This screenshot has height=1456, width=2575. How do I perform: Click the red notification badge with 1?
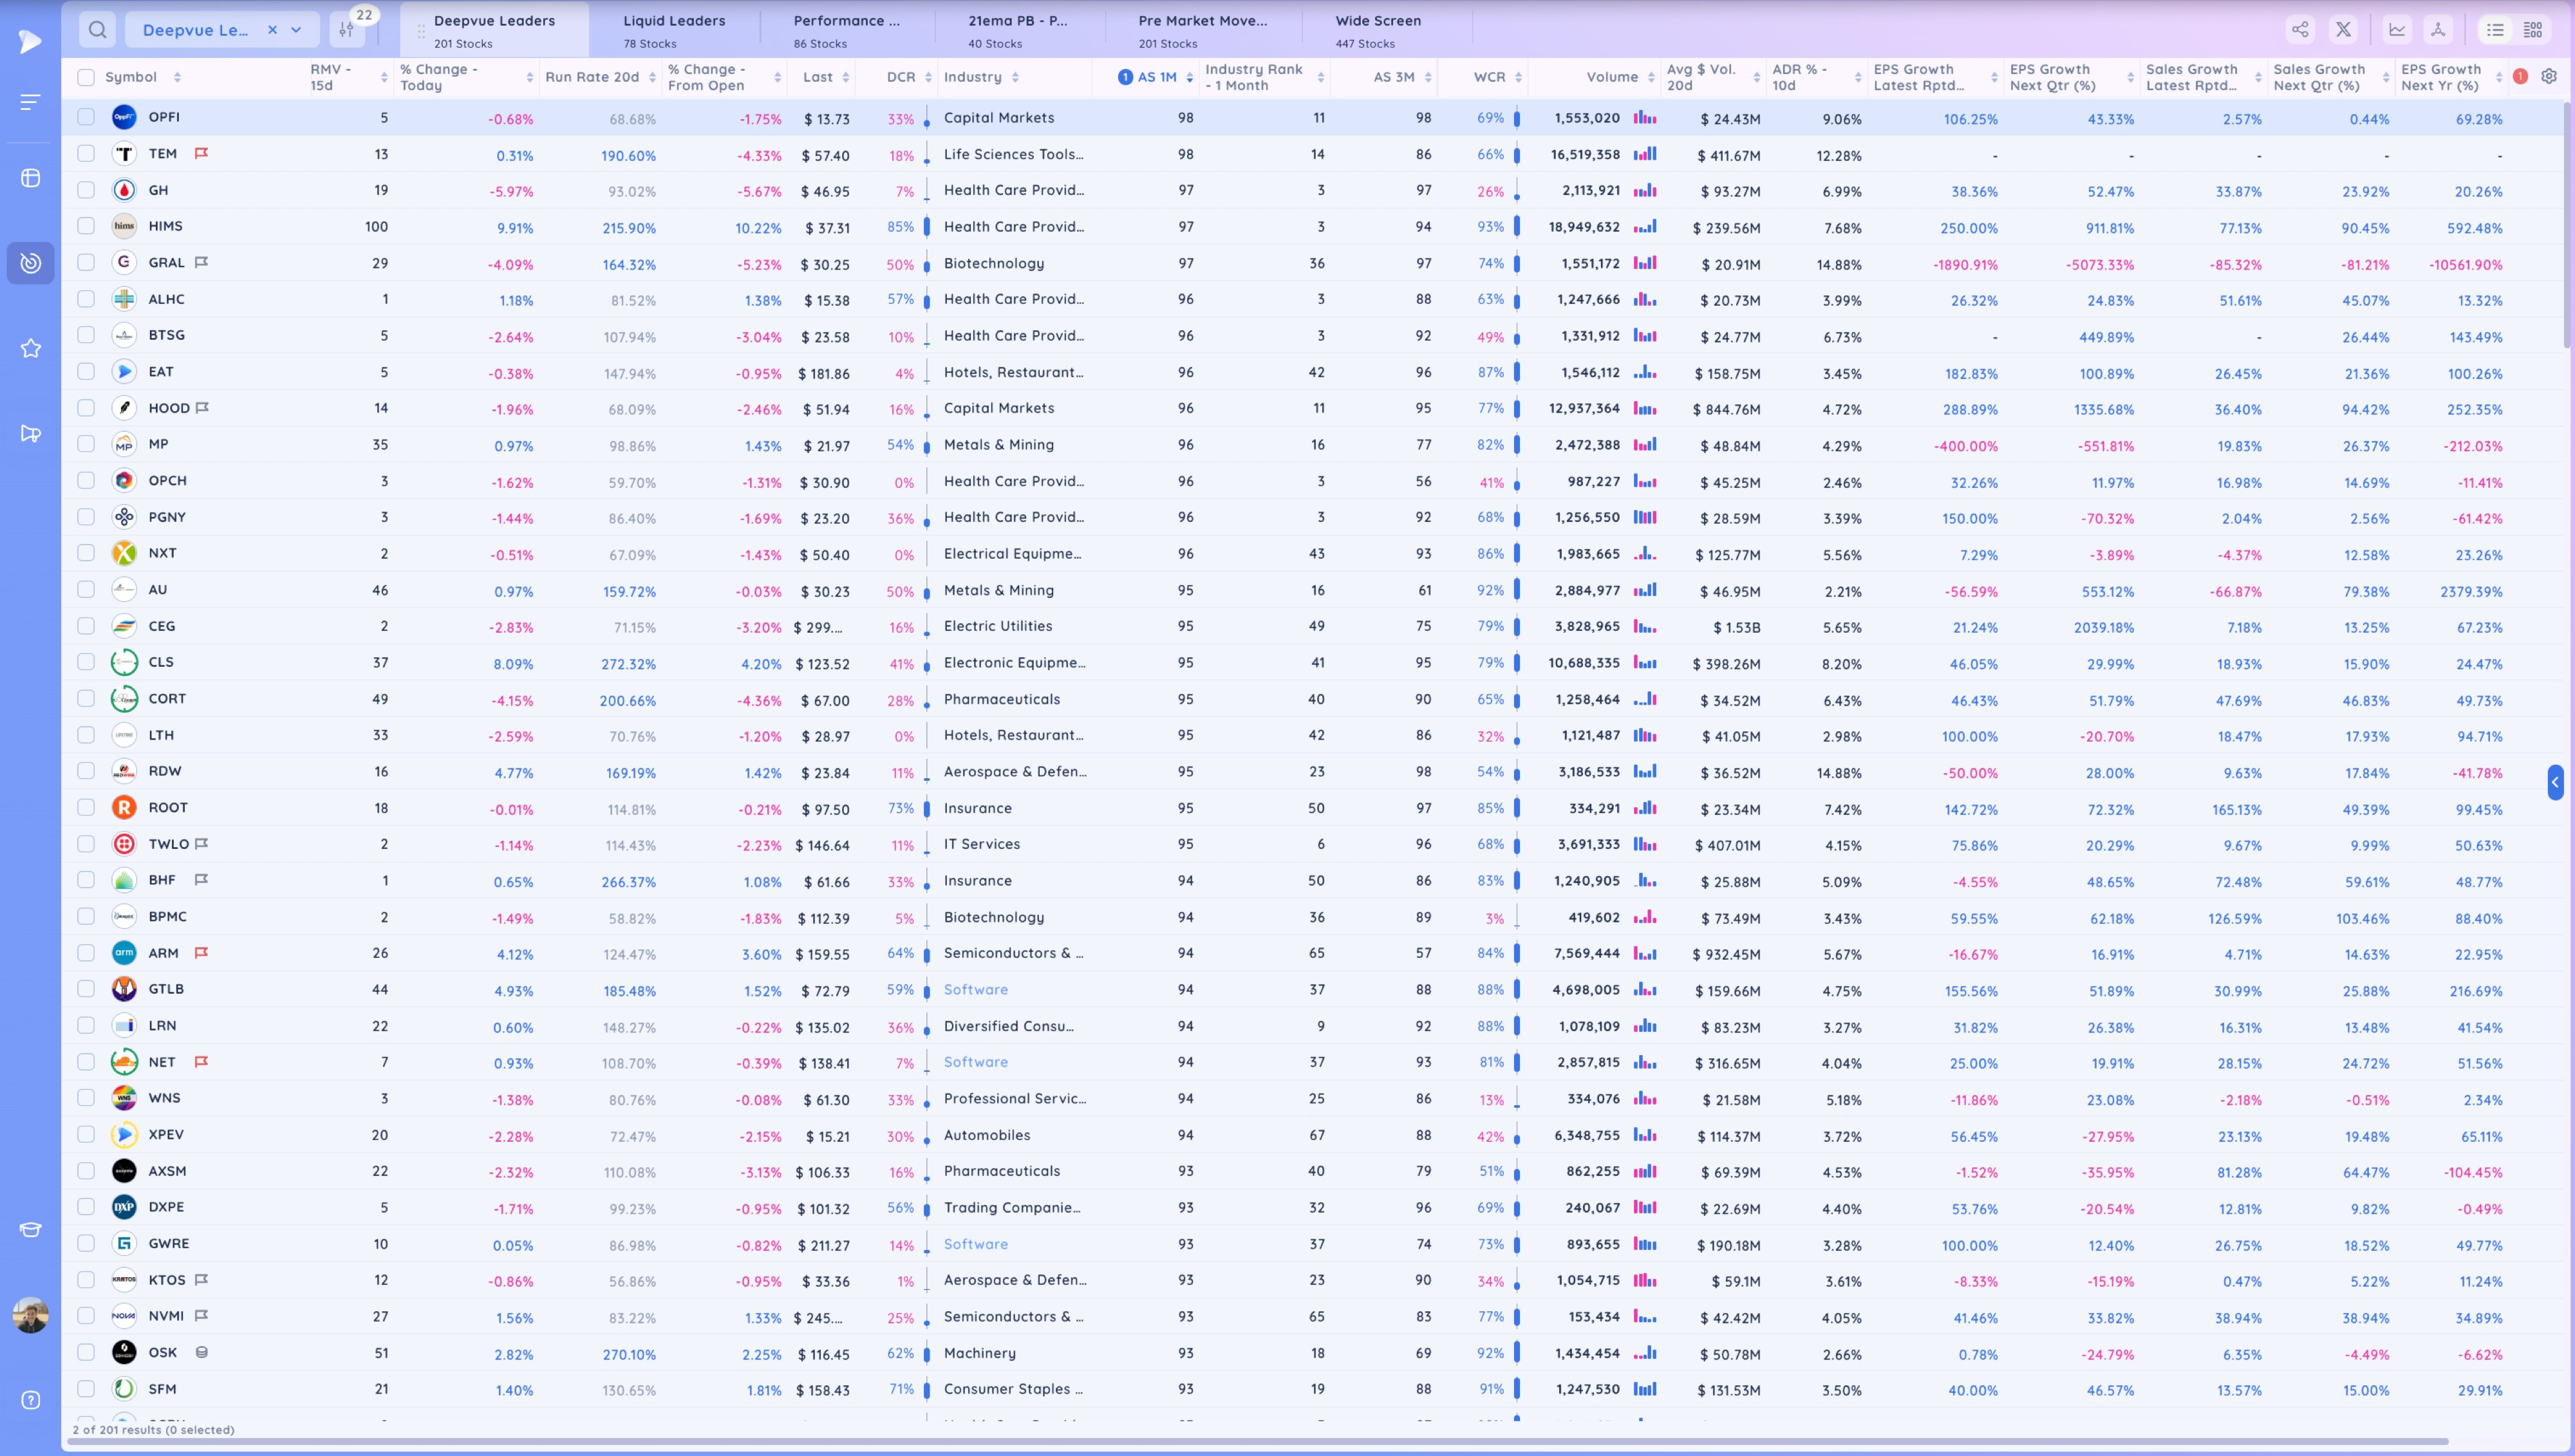pyautogui.click(x=2520, y=76)
